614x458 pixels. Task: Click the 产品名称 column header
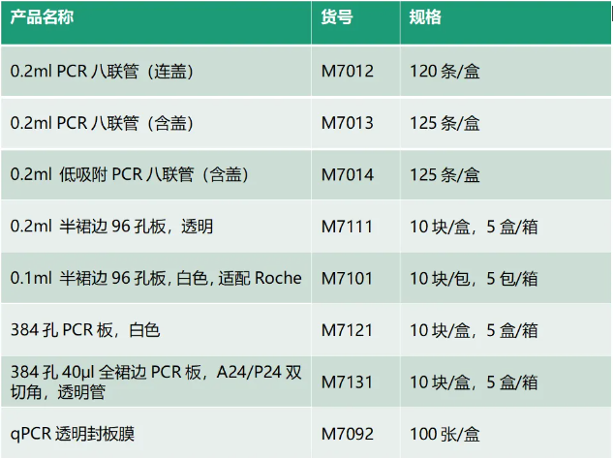[x=42, y=18]
